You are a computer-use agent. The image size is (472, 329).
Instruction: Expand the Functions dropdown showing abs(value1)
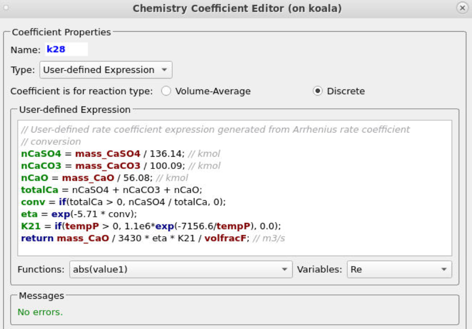pyautogui.click(x=181, y=269)
